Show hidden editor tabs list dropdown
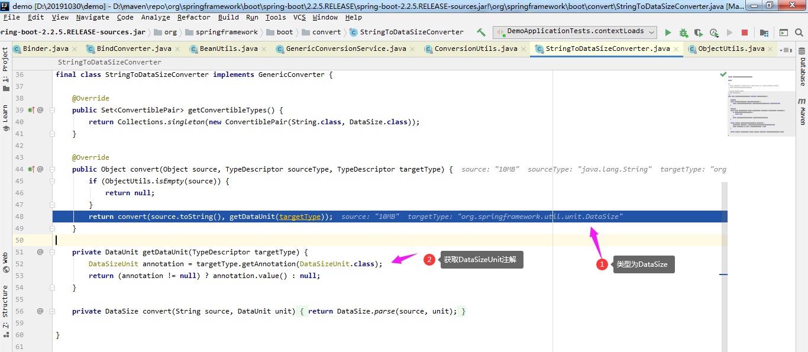This screenshot has width=808, height=352. [x=786, y=50]
